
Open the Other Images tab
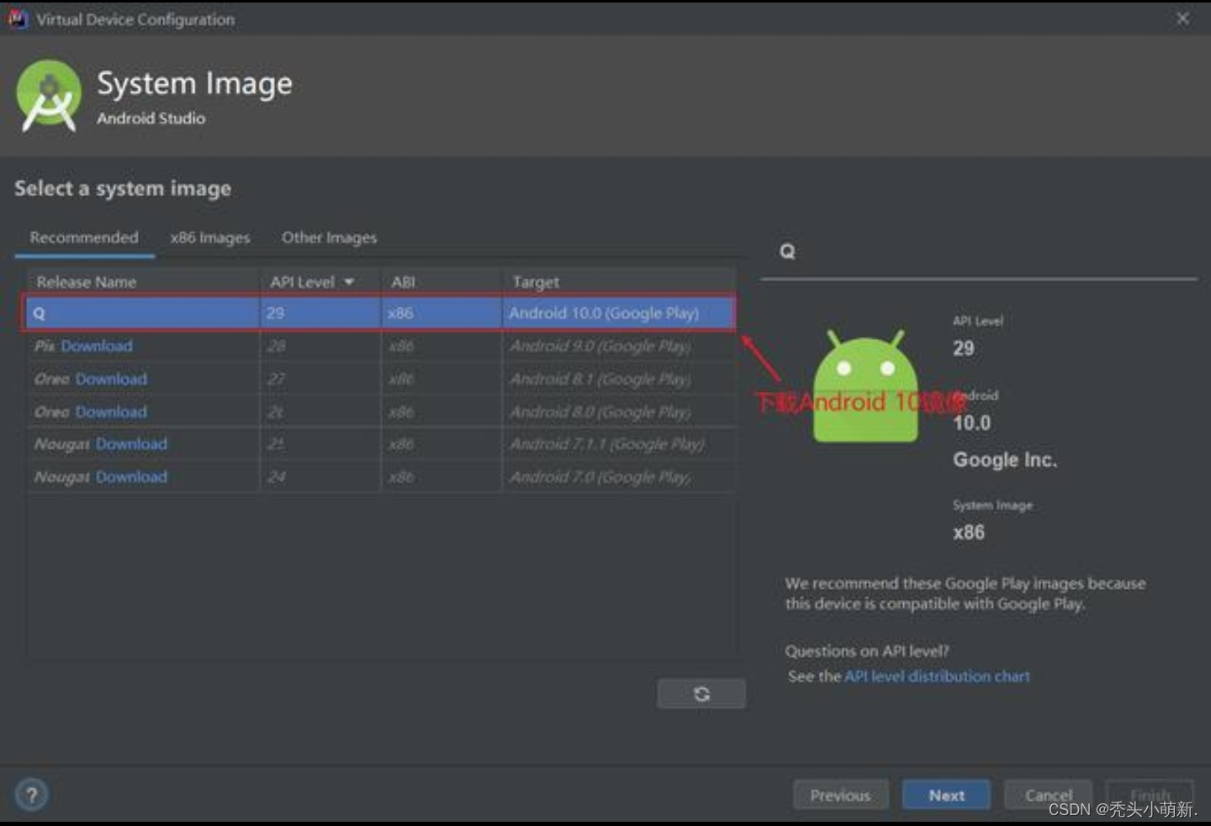(x=330, y=238)
